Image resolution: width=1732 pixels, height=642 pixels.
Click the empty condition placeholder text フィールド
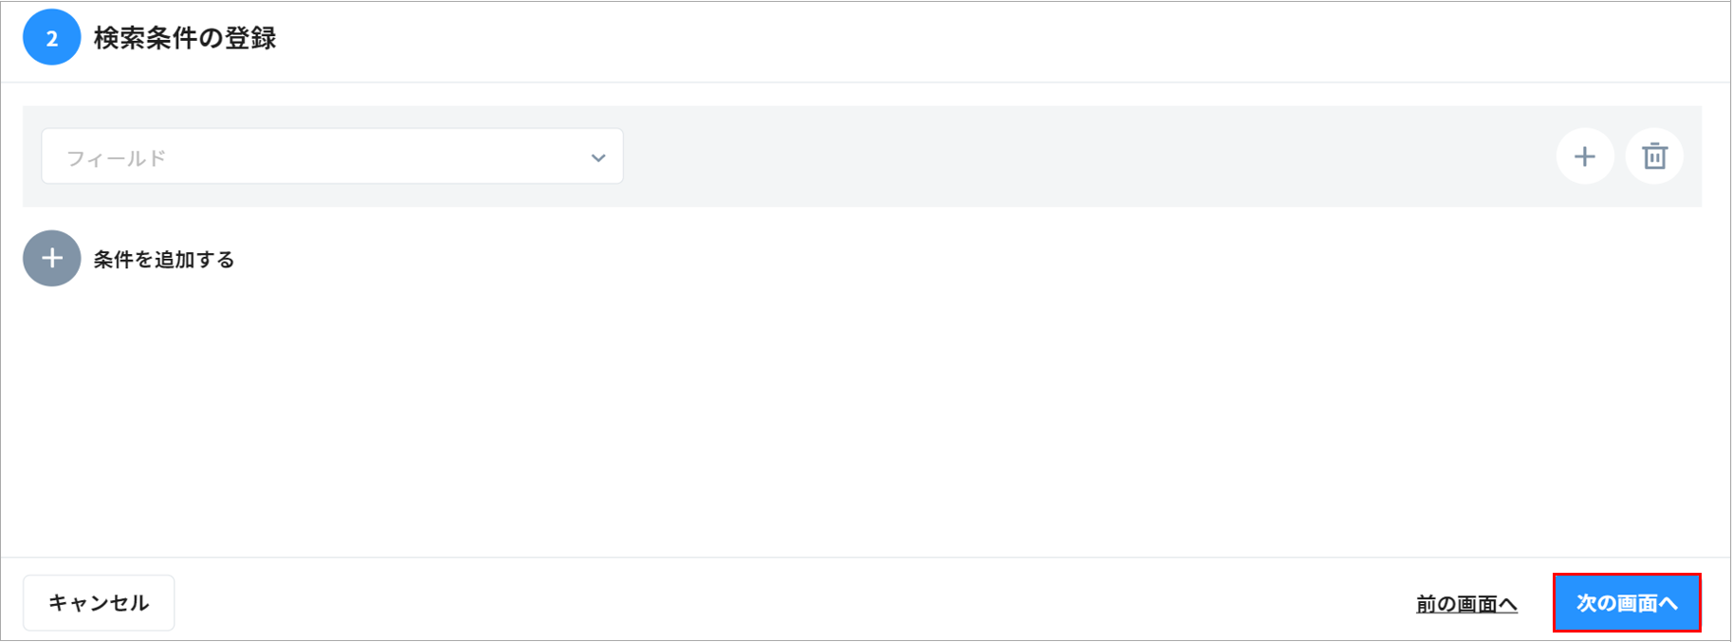[116, 156]
